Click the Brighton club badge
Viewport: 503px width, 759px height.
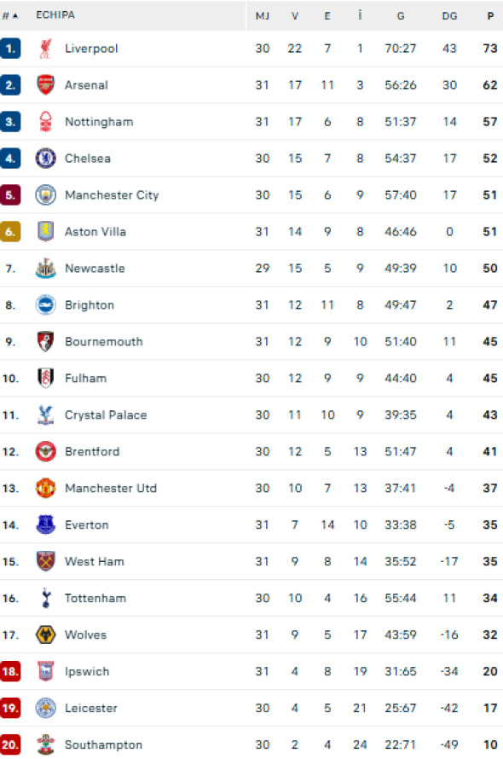pyautogui.click(x=45, y=305)
